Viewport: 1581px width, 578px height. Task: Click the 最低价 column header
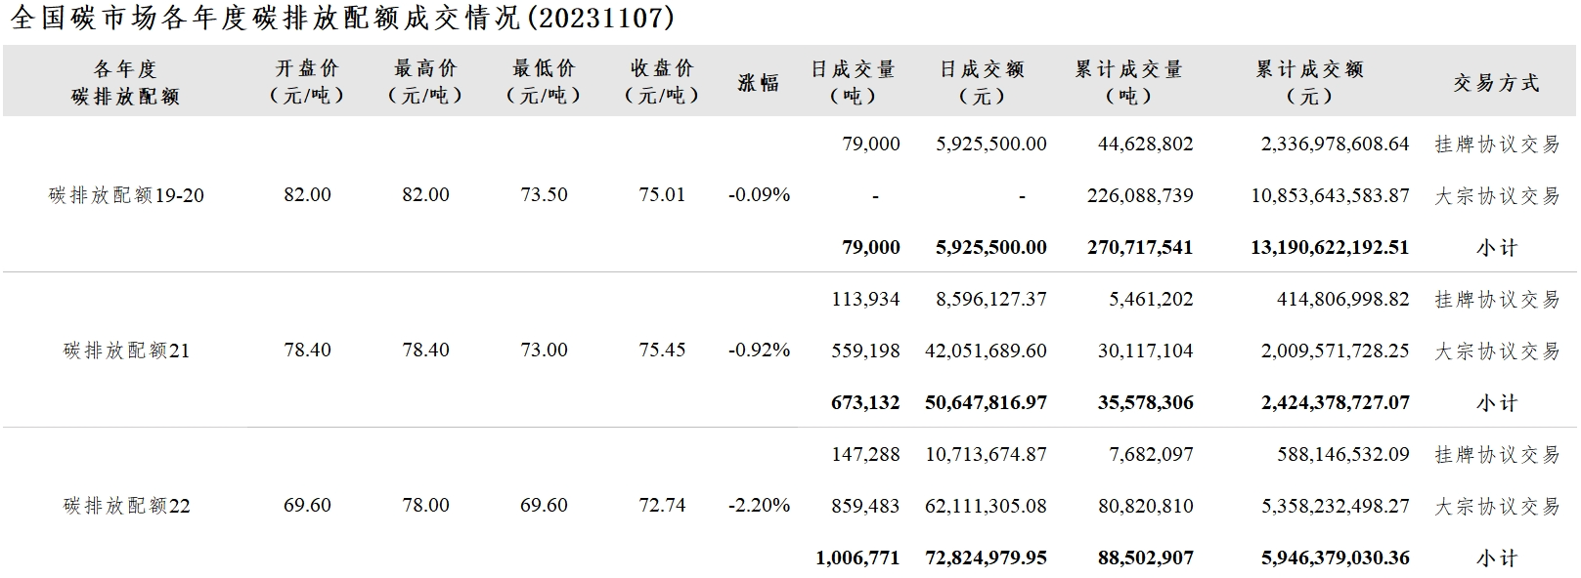544,82
